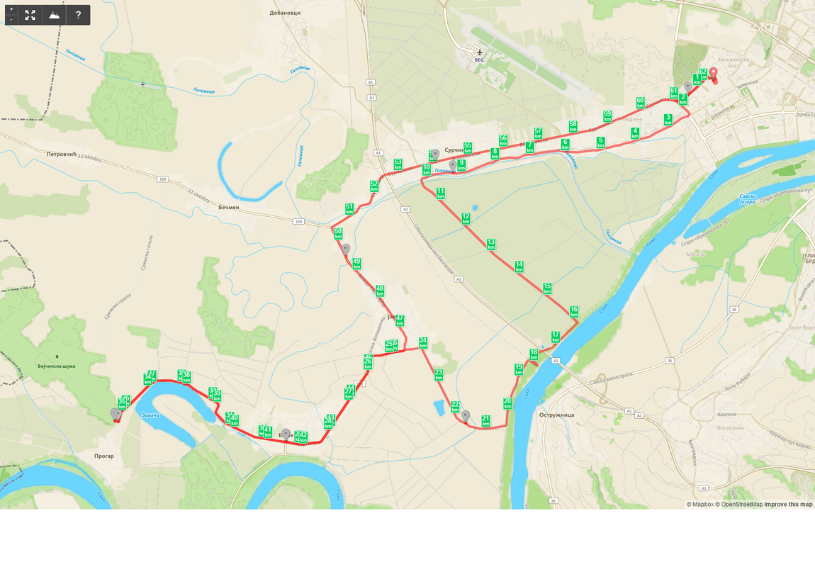Screen dimensions: 815x567
Task: Select the 16 km route marker
Action: click(574, 311)
